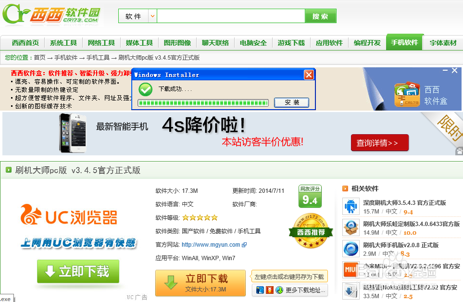Open the 编程开发 category tab

(367, 43)
